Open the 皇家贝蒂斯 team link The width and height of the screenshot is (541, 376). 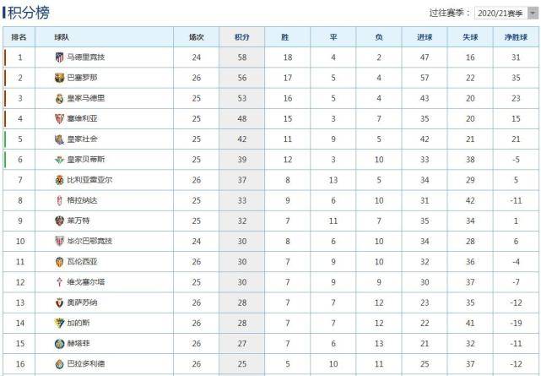(85, 160)
